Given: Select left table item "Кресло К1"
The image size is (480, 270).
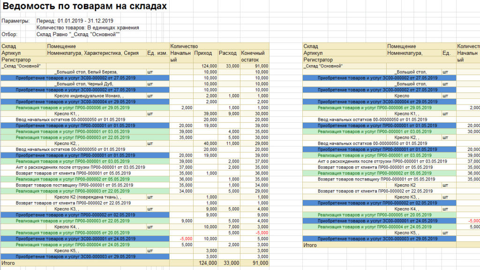Looking at the screenshot, I should 67,113.
